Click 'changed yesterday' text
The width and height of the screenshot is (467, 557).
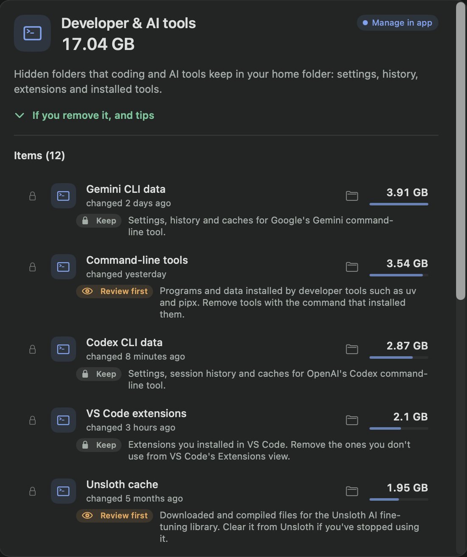pos(126,274)
